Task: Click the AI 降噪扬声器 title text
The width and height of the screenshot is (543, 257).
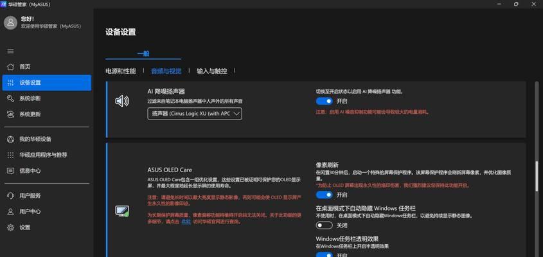Action: point(166,91)
